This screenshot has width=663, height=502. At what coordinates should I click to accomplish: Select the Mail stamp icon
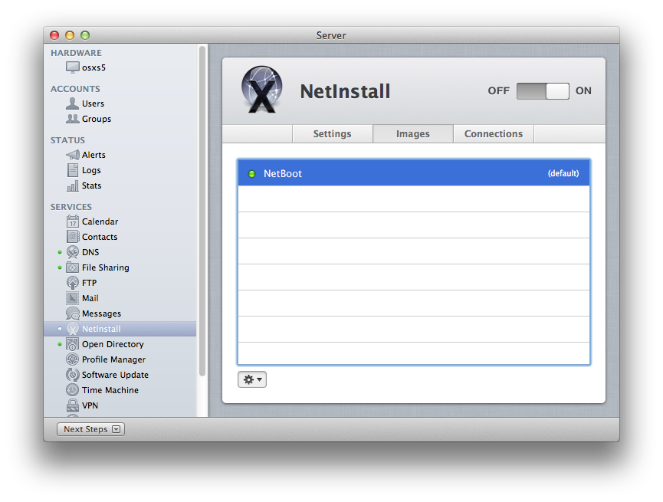pos(72,298)
